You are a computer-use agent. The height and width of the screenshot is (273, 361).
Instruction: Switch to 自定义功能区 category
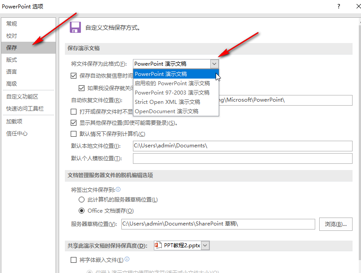pos(22,96)
